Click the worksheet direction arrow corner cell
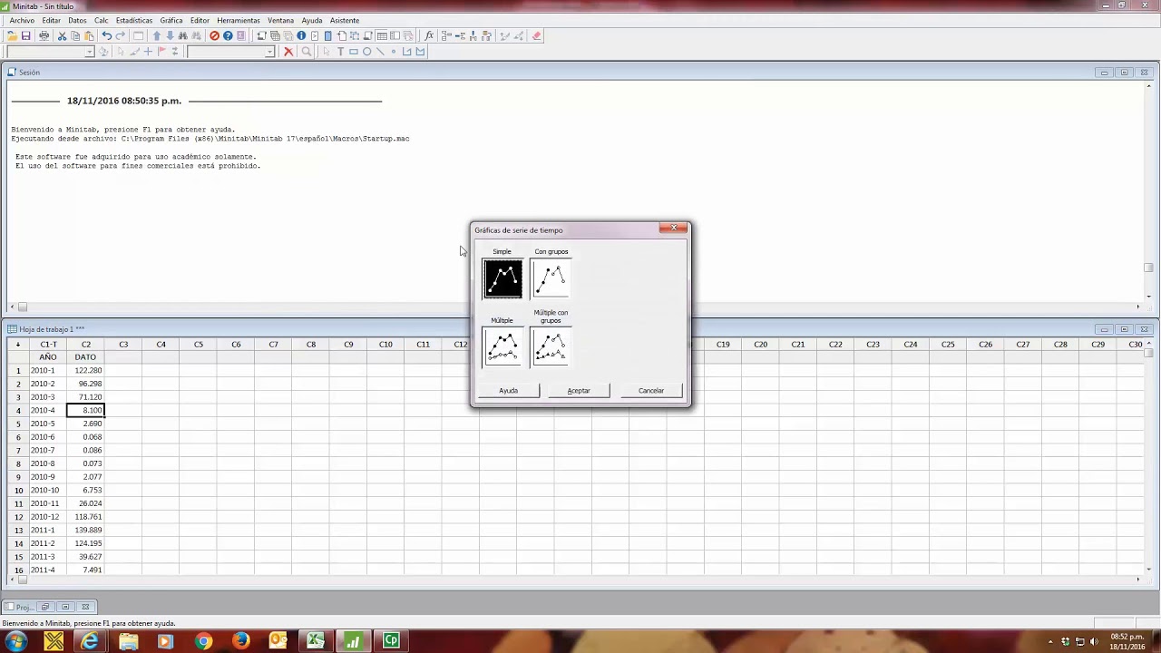The image size is (1161, 653). click(17, 345)
